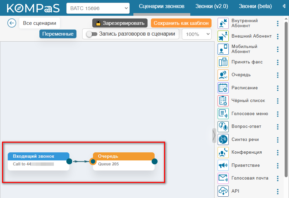Image resolution: width=289 pixels, height=198 pixels.
Task: Choose the Приветствие megaphone icon
Action: click(x=223, y=165)
